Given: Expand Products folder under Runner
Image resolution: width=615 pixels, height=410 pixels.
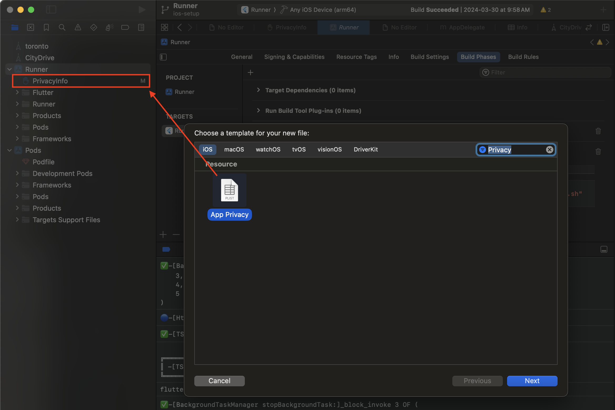Looking at the screenshot, I should (x=17, y=116).
